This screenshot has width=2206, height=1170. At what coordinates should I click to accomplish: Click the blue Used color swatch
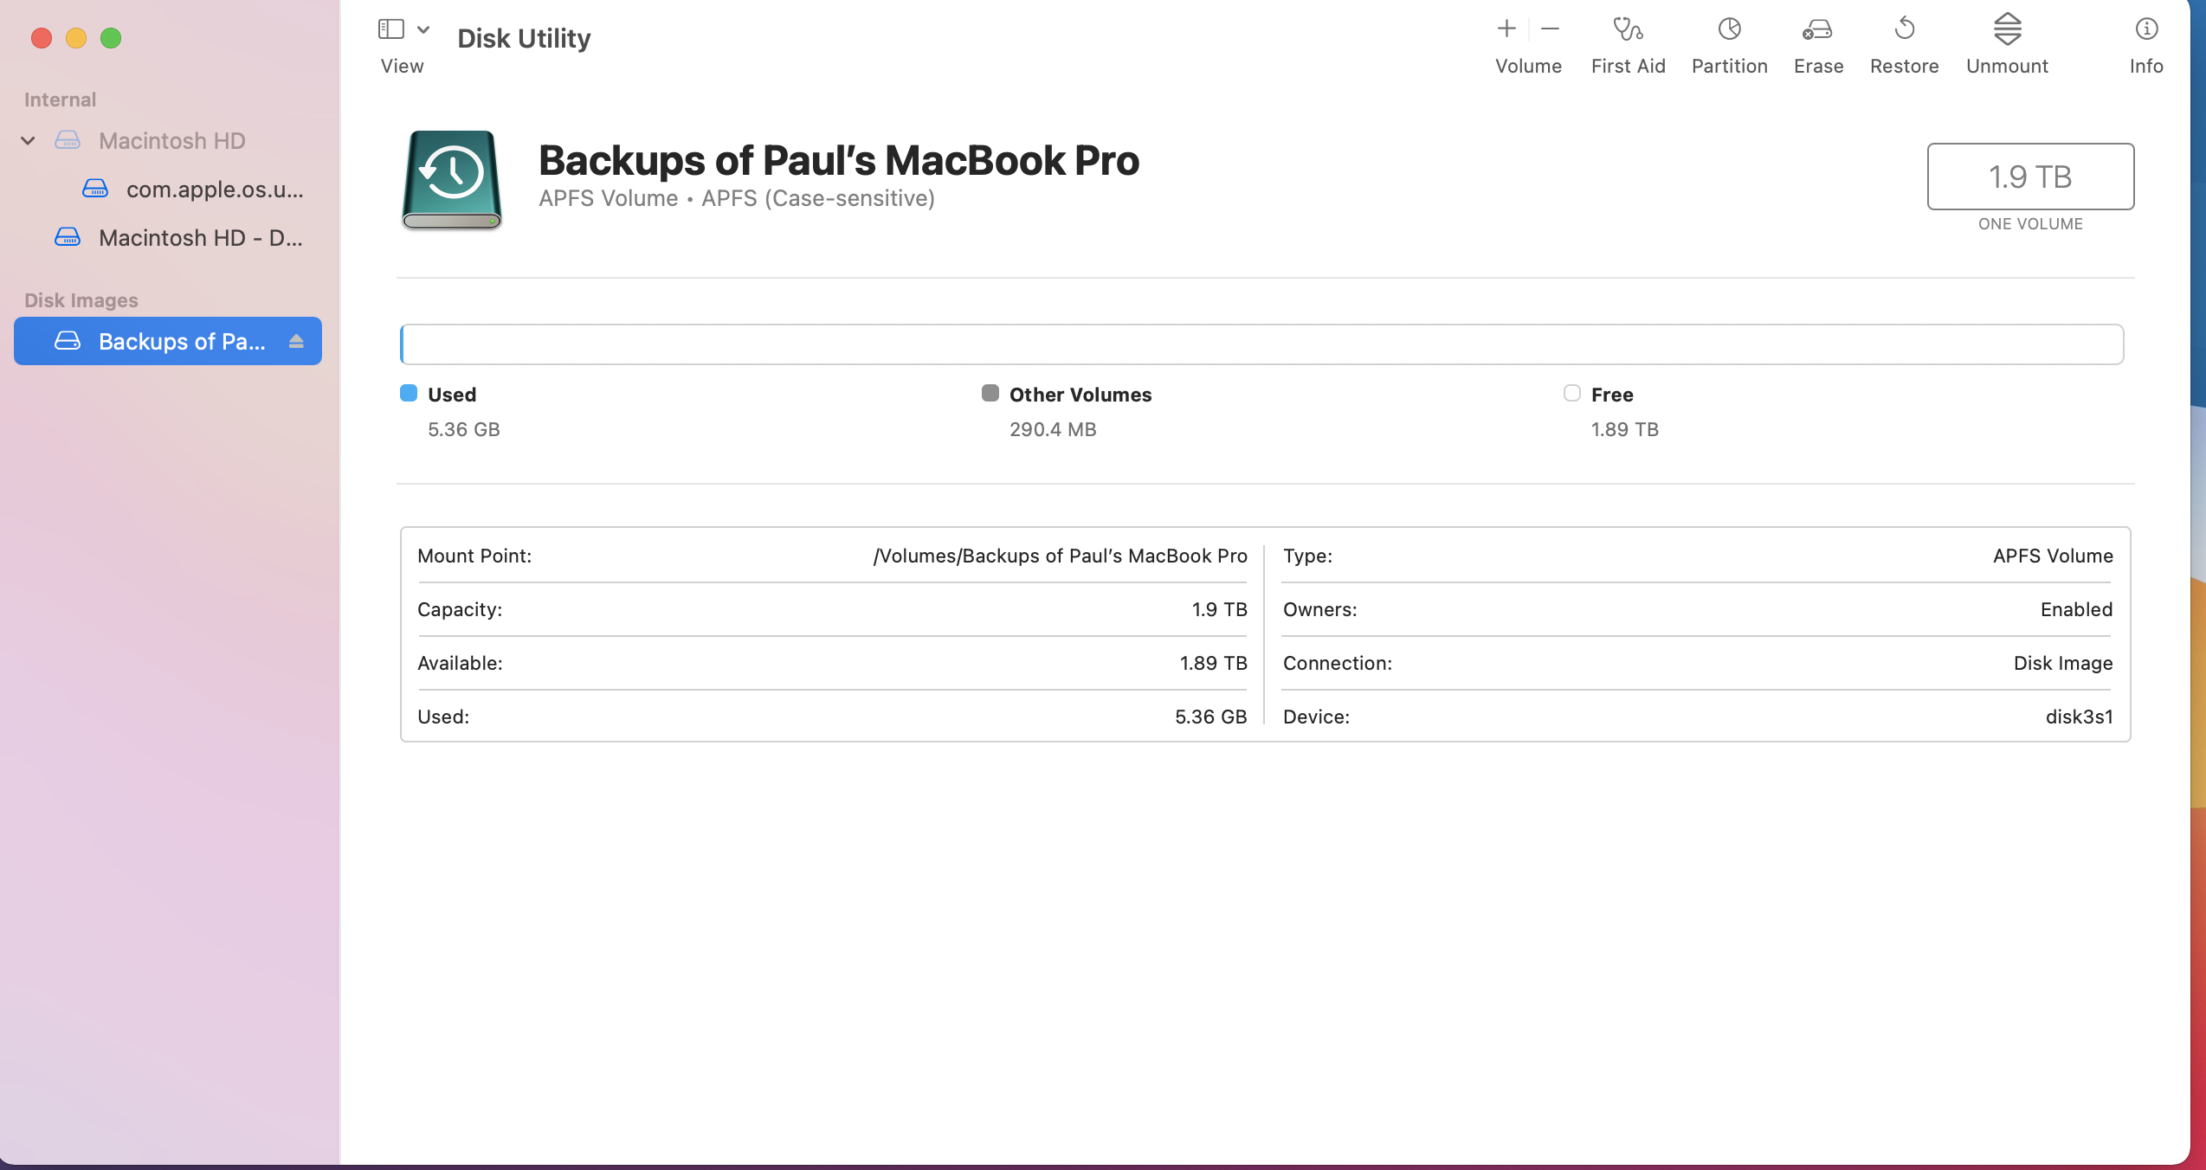point(409,394)
